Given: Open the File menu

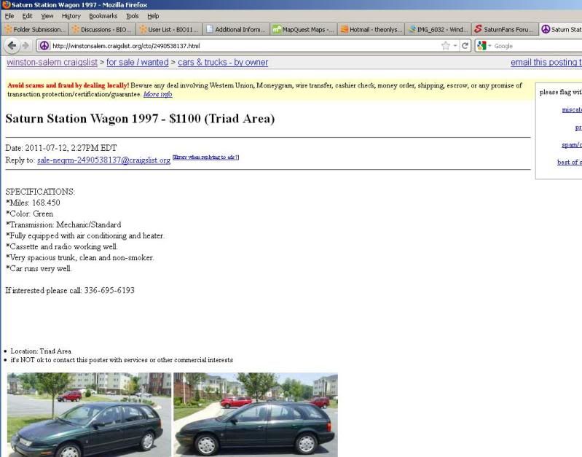Looking at the screenshot, I should (x=9, y=16).
